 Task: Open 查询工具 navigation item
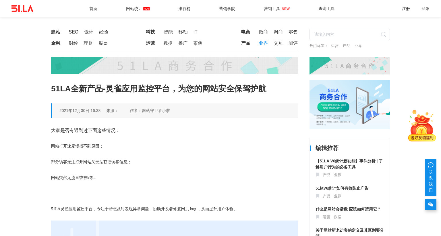pyautogui.click(x=326, y=9)
